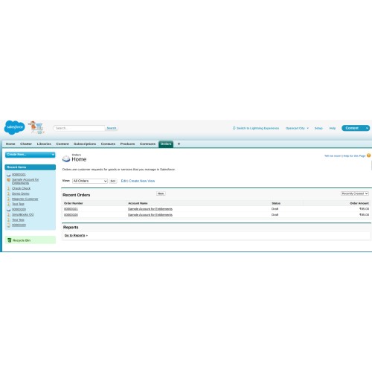Open the Create New View link
The image size is (372, 372).
(142, 181)
